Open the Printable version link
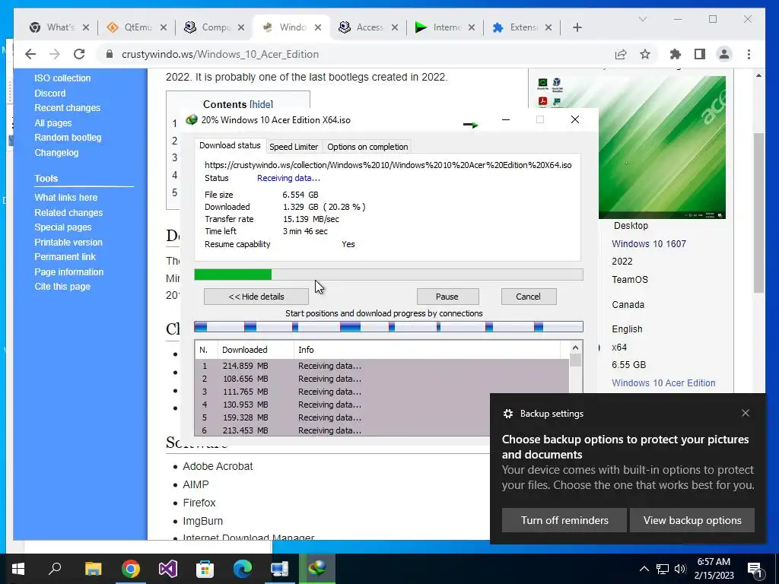This screenshot has height=584, width=779. pyautogui.click(x=68, y=243)
